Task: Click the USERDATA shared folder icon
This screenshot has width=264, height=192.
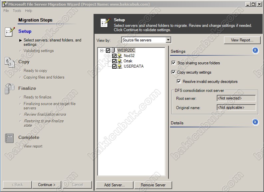Action: [x=120, y=66]
